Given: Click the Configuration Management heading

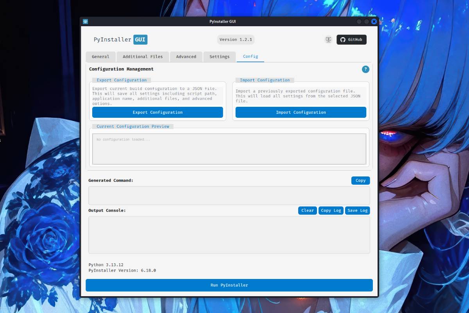Looking at the screenshot, I should [x=121, y=69].
